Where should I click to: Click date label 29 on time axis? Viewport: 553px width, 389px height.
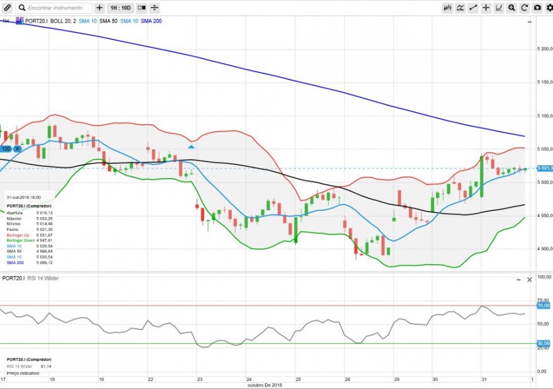coord(397,380)
